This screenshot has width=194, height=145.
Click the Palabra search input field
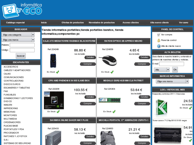click(x=22, y=45)
